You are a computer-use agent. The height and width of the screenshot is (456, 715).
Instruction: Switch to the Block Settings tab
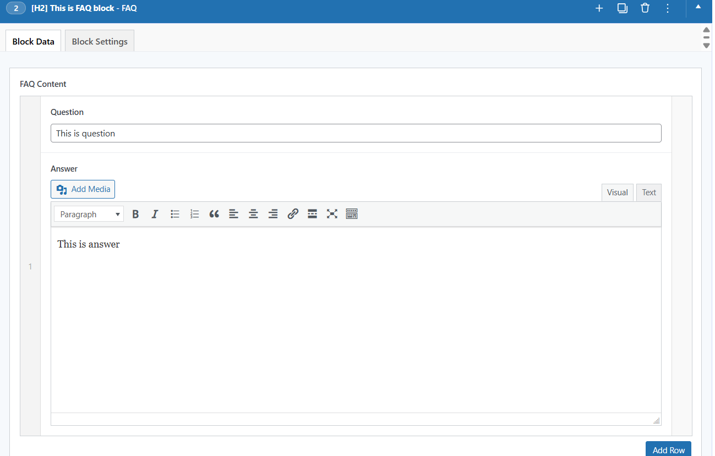100,41
